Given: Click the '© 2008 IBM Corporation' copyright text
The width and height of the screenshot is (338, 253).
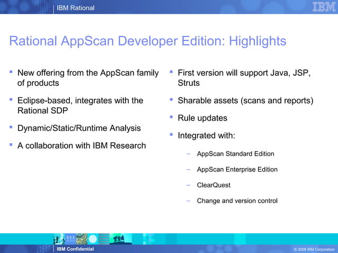Looking at the screenshot, I should [x=314, y=249].
